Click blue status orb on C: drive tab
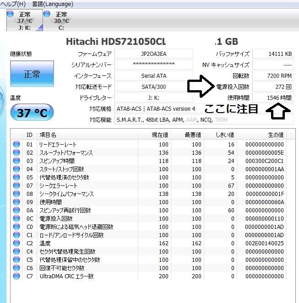The width and height of the screenshot is (299, 303). point(47,14)
